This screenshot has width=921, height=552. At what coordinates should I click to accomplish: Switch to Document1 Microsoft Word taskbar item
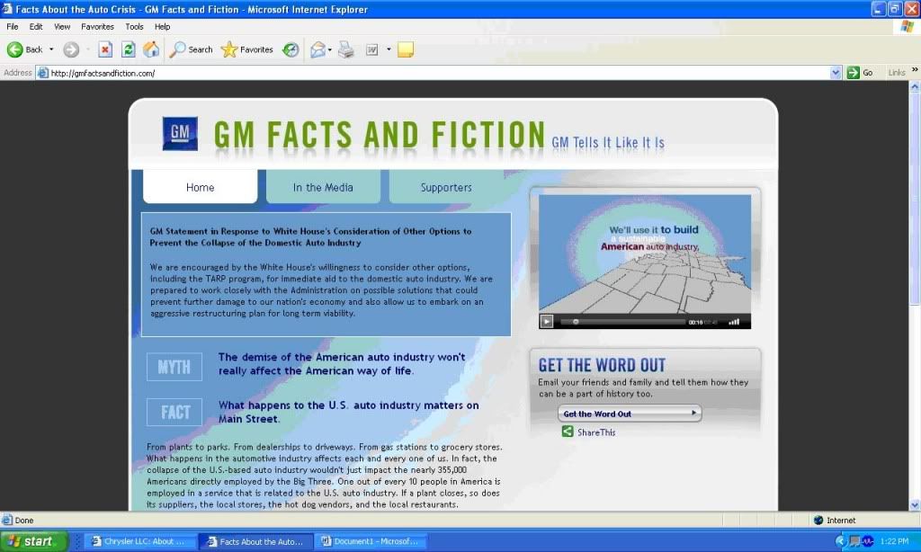[x=370, y=541]
